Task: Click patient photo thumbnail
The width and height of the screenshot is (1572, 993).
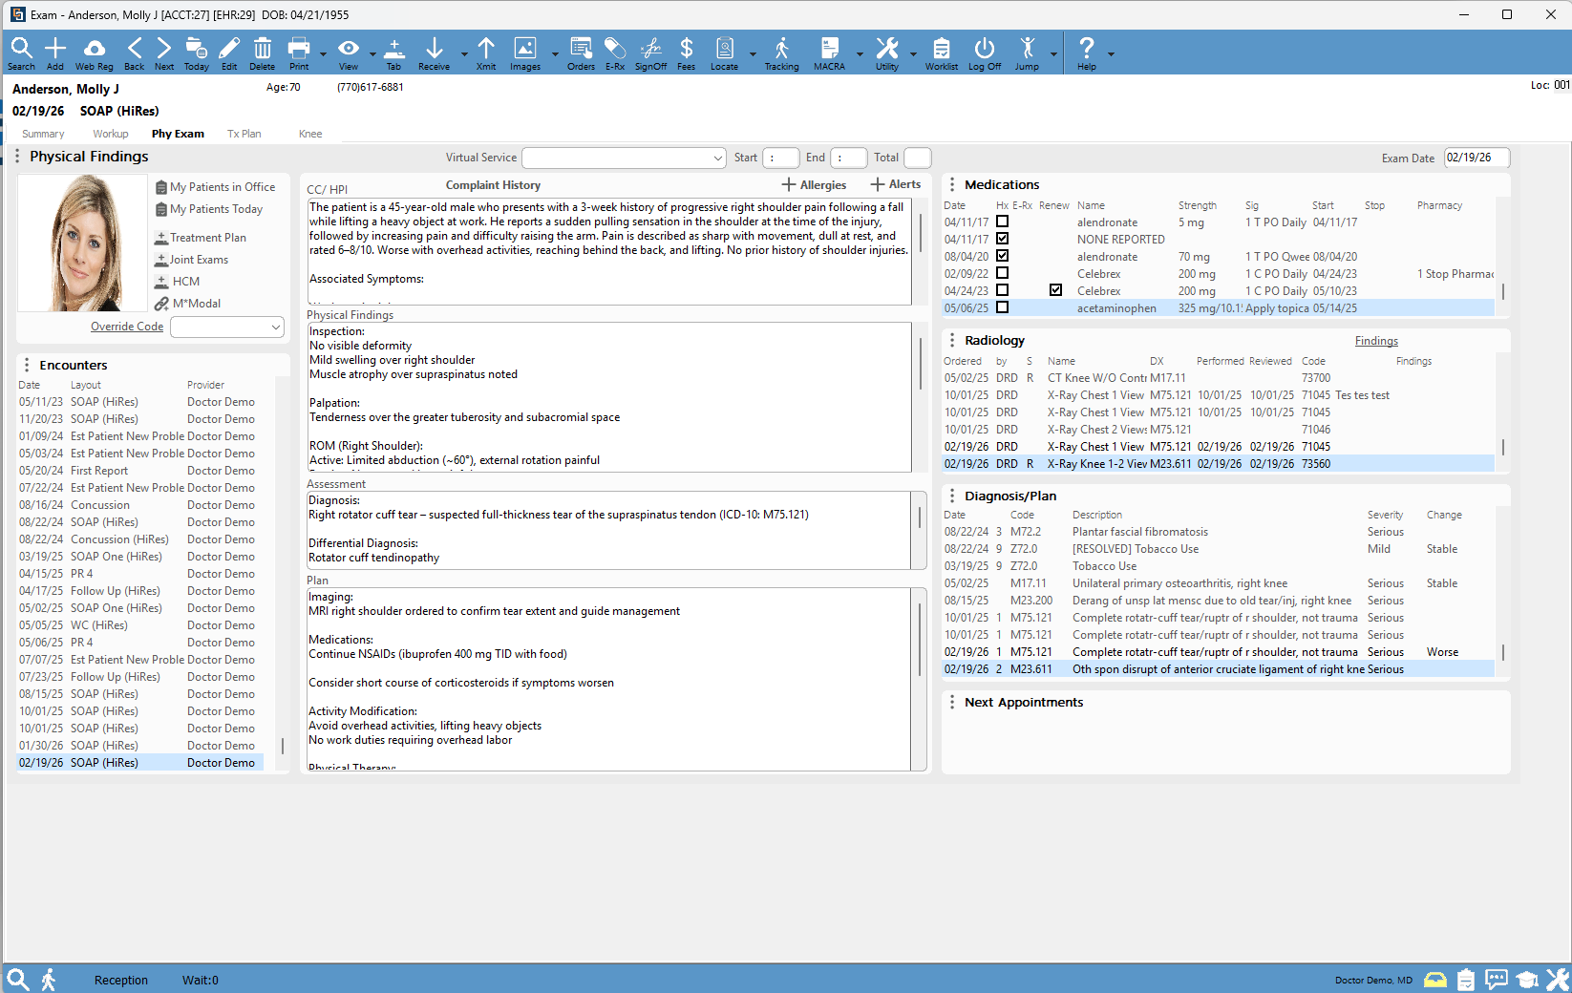Action: pos(82,243)
